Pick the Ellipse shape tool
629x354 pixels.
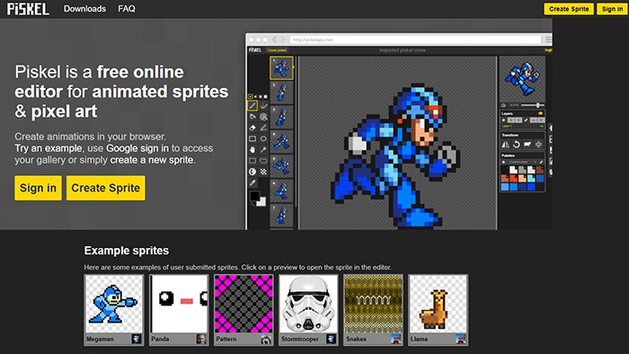coord(263,138)
